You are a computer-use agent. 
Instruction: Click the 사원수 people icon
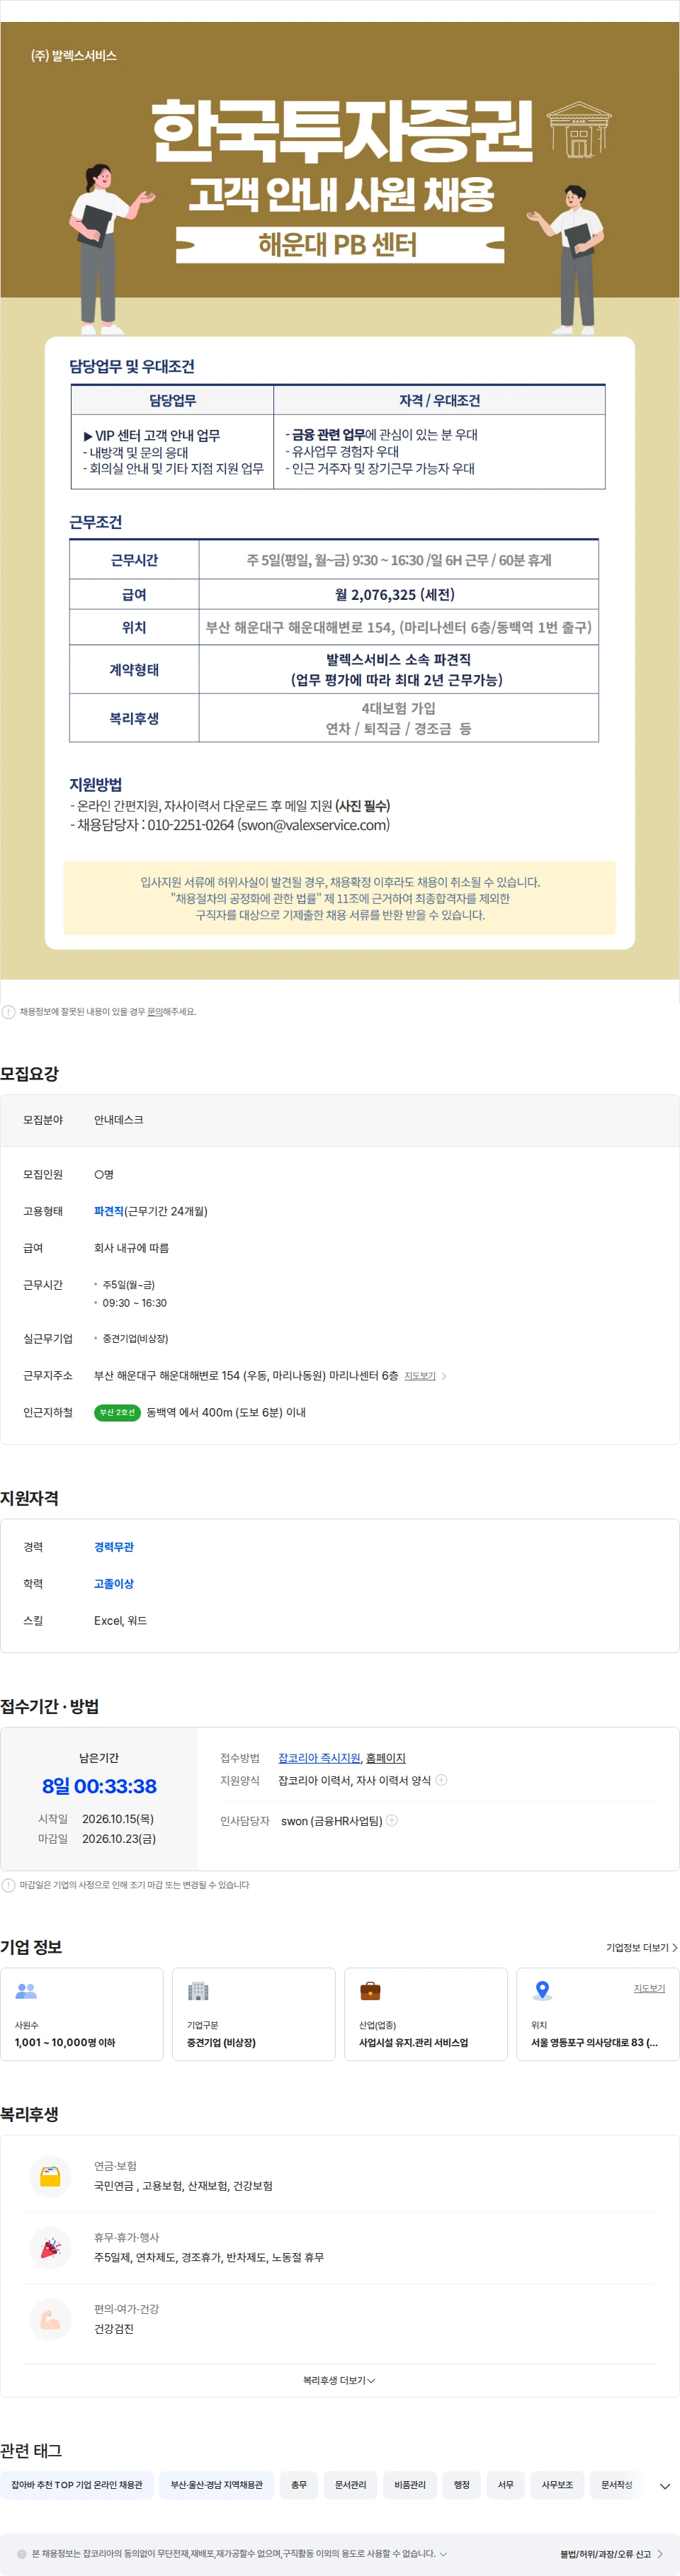pyautogui.click(x=26, y=1991)
